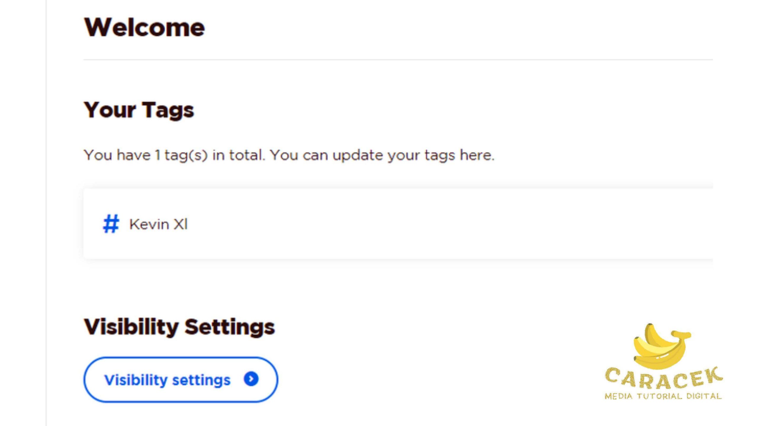Open Visibility settings via the button label
This screenshot has height=426, width=758.
(167, 380)
